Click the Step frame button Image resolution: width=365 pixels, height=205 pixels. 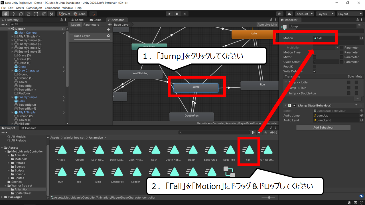click(x=185, y=14)
